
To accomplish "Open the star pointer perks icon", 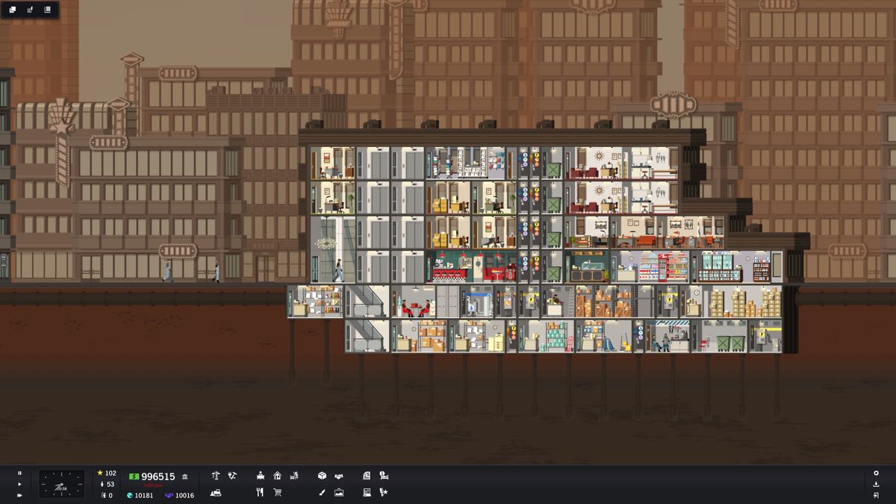I will click(x=384, y=492).
